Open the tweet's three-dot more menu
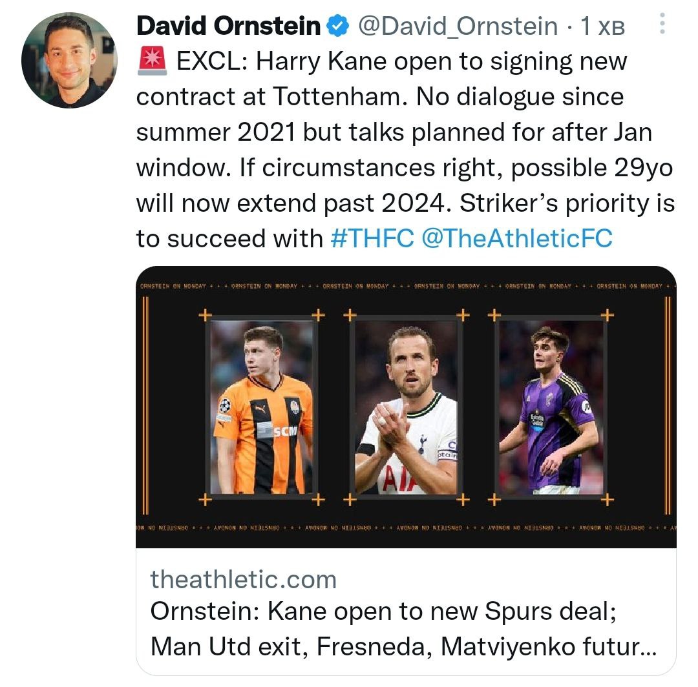 662,26
